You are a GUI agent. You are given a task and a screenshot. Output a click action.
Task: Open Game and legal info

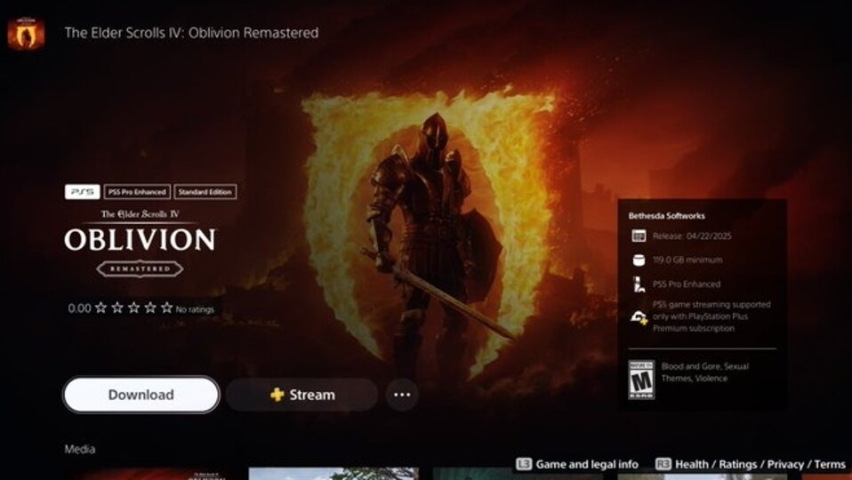tap(587, 464)
